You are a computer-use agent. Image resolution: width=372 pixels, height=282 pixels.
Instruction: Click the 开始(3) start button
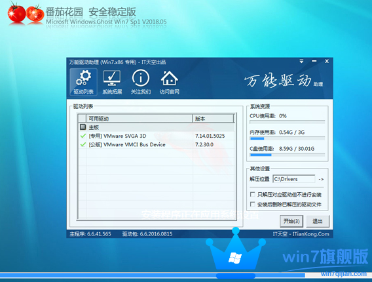[291, 221]
